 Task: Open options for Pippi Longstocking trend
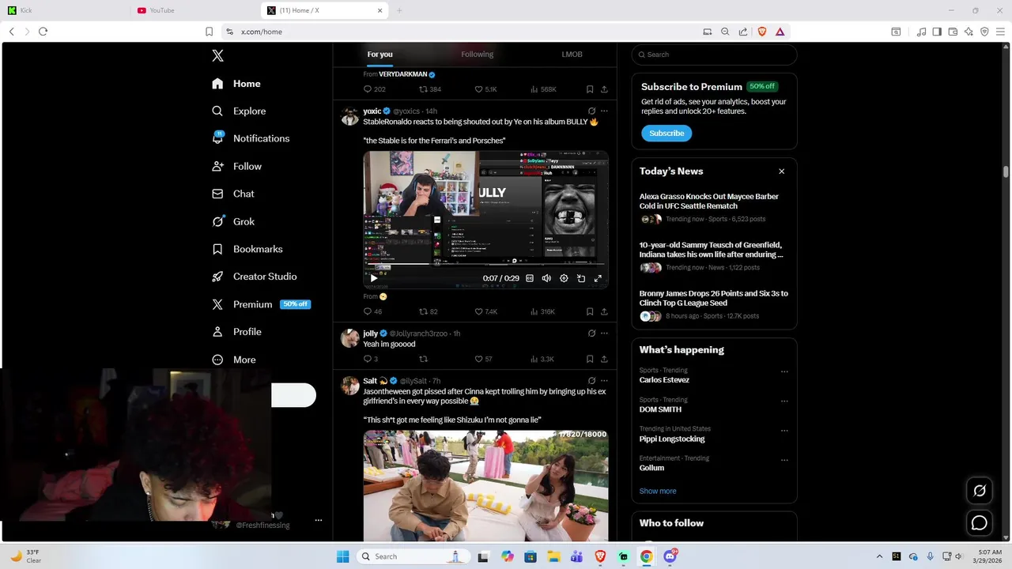click(784, 431)
